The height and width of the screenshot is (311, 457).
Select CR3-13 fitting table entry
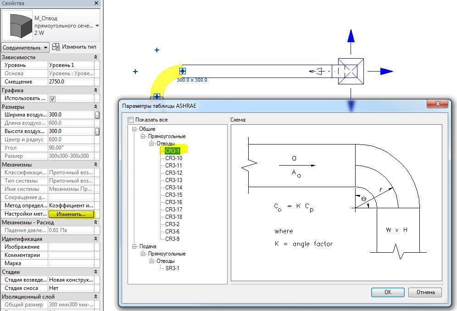tap(174, 180)
